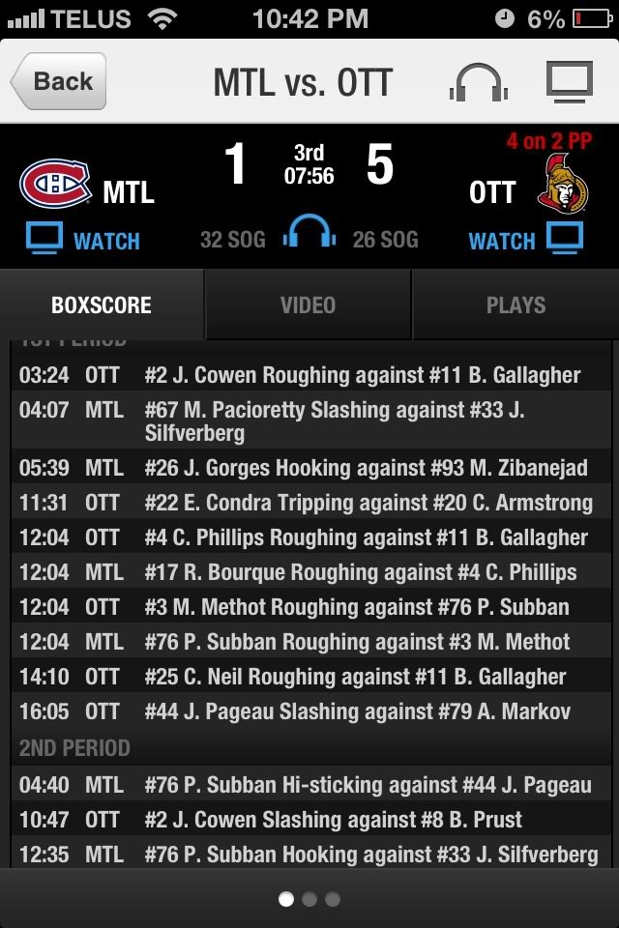619x928 pixels.
Task: Select the 04:40 Subban Hi-sticking penalty row
Action: pyautogui.click(x=311, y=785)
